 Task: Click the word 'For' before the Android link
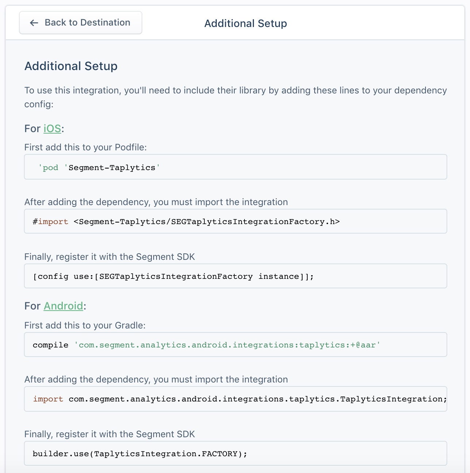(x=32, y=306)
